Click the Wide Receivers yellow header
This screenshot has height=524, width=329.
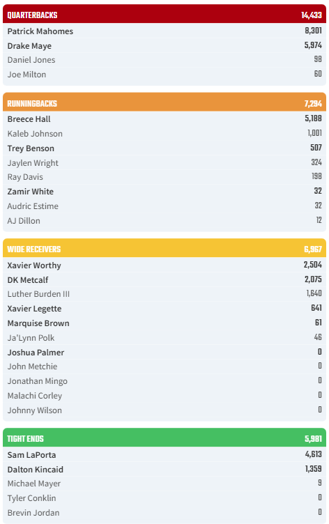[164, 248]
